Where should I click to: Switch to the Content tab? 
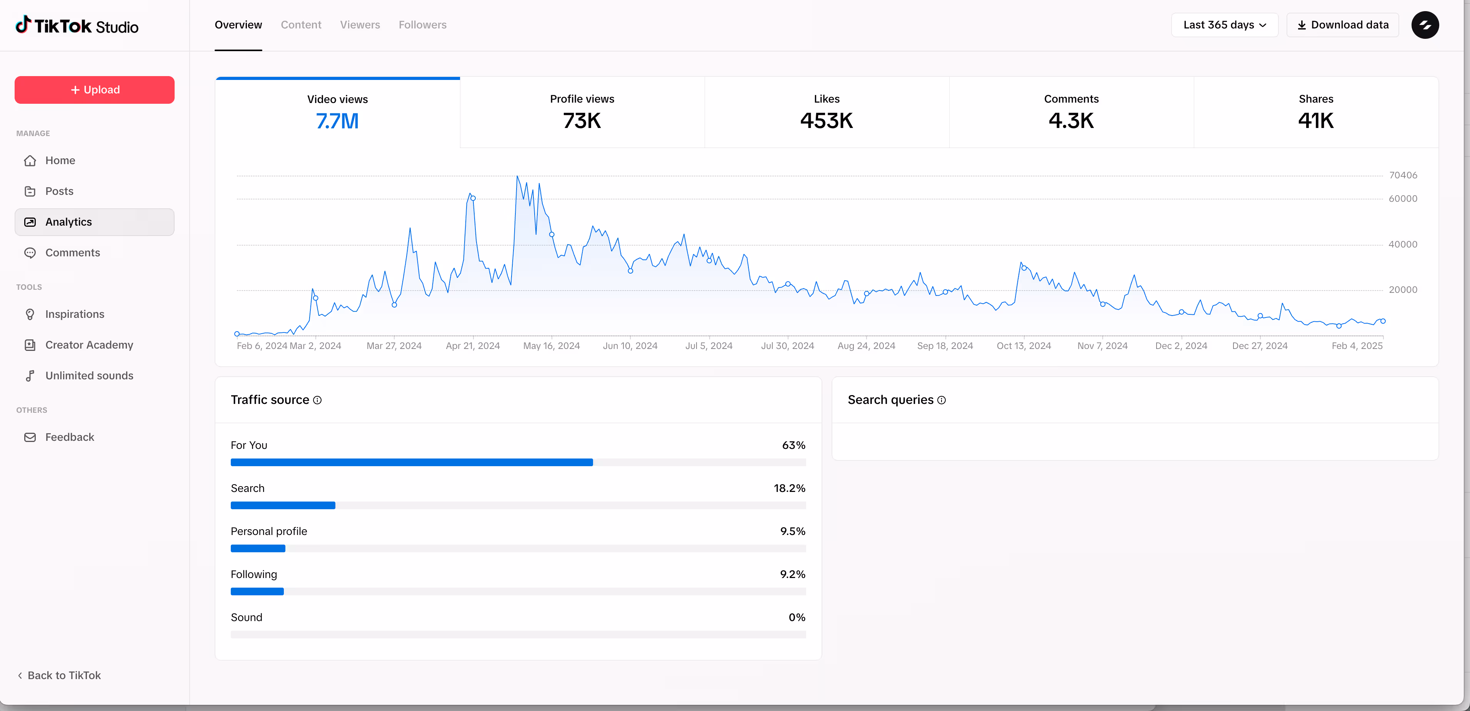click(301, 25)
